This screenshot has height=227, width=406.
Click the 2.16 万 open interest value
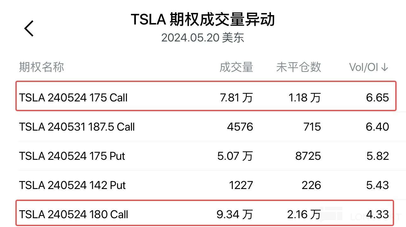tap(304, 214)
